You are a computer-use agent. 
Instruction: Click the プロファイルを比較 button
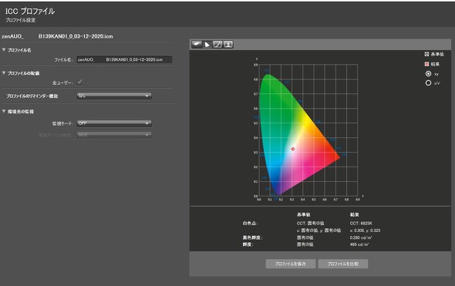(343, 264)
